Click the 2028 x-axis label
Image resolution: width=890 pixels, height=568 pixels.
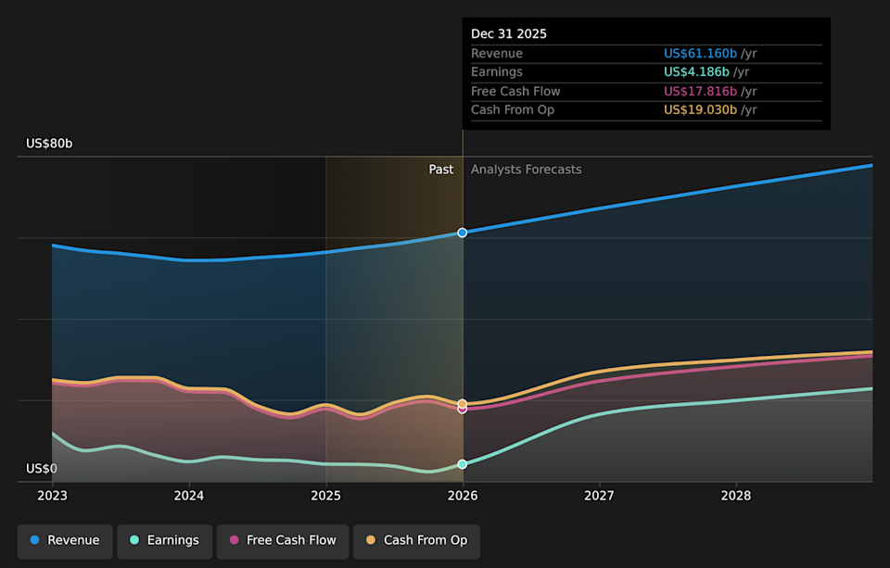[x=736, y=495]
